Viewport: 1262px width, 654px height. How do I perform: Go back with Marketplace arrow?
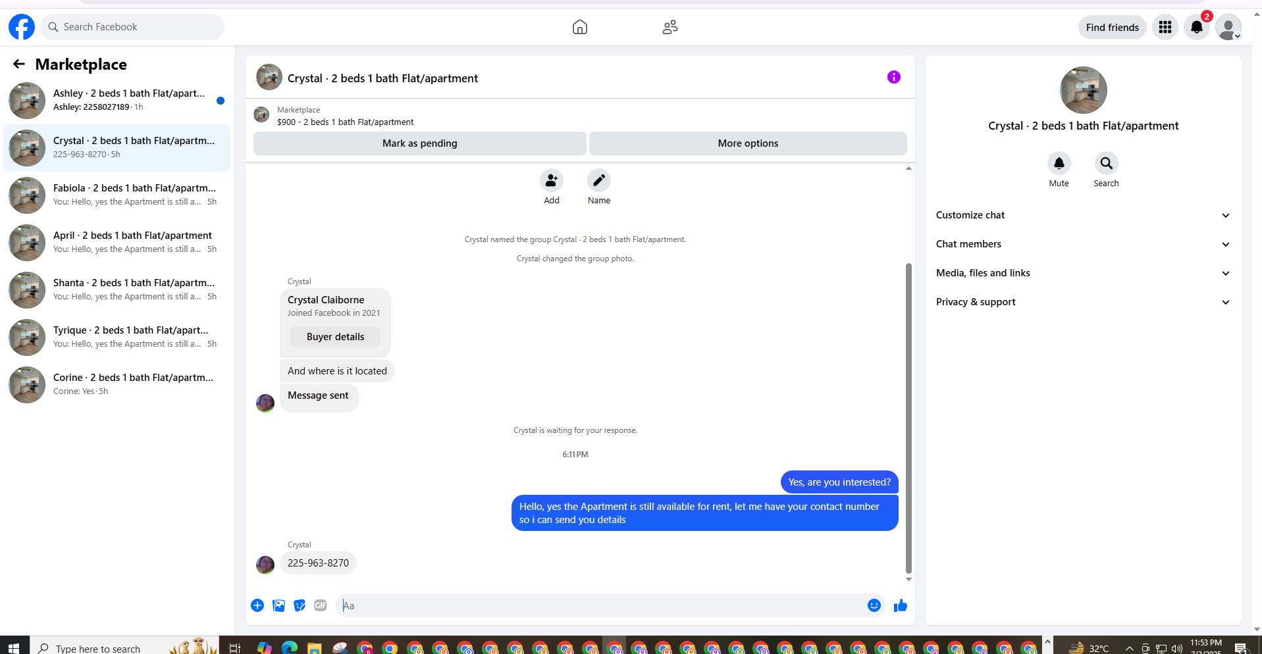point(19,64)
